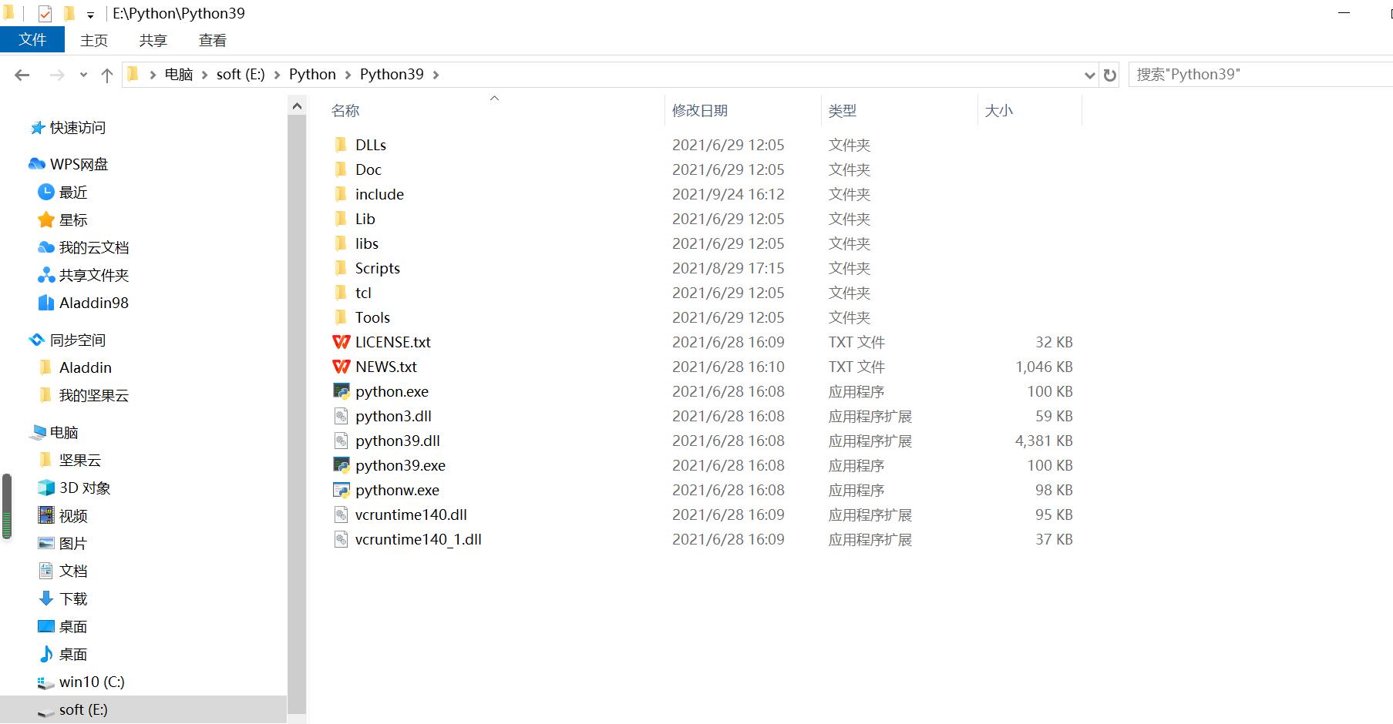
Task: Select the Scripts folder icon
Action: [341, 268]
